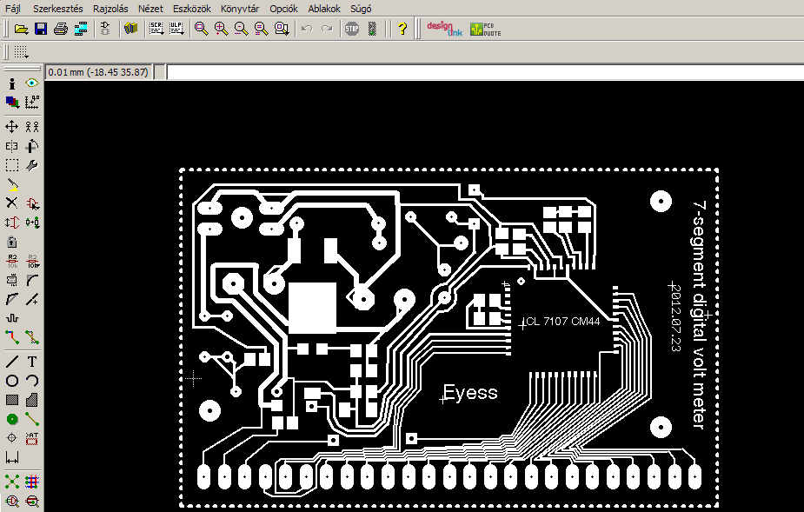Select the Smash tool
The width and height of the screenshot is (804, 512).
coord(12,280)
